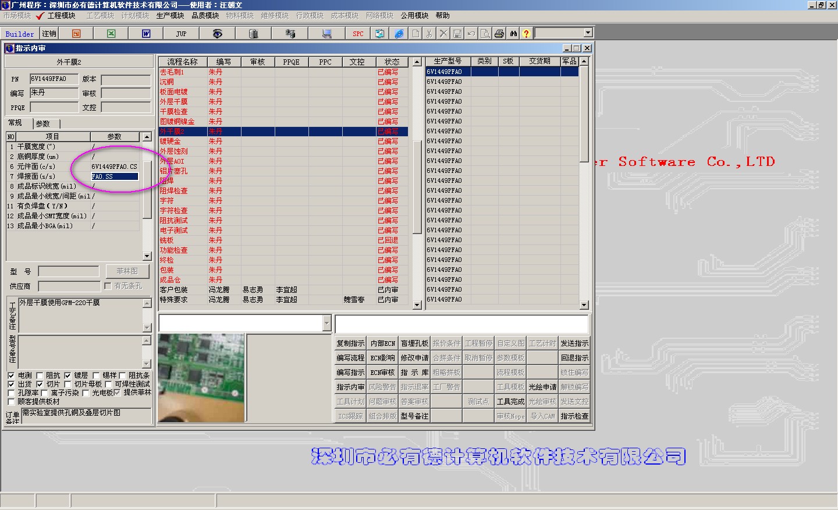
Task: Click the printer icon in toolbar
Action: coord(499,34)
